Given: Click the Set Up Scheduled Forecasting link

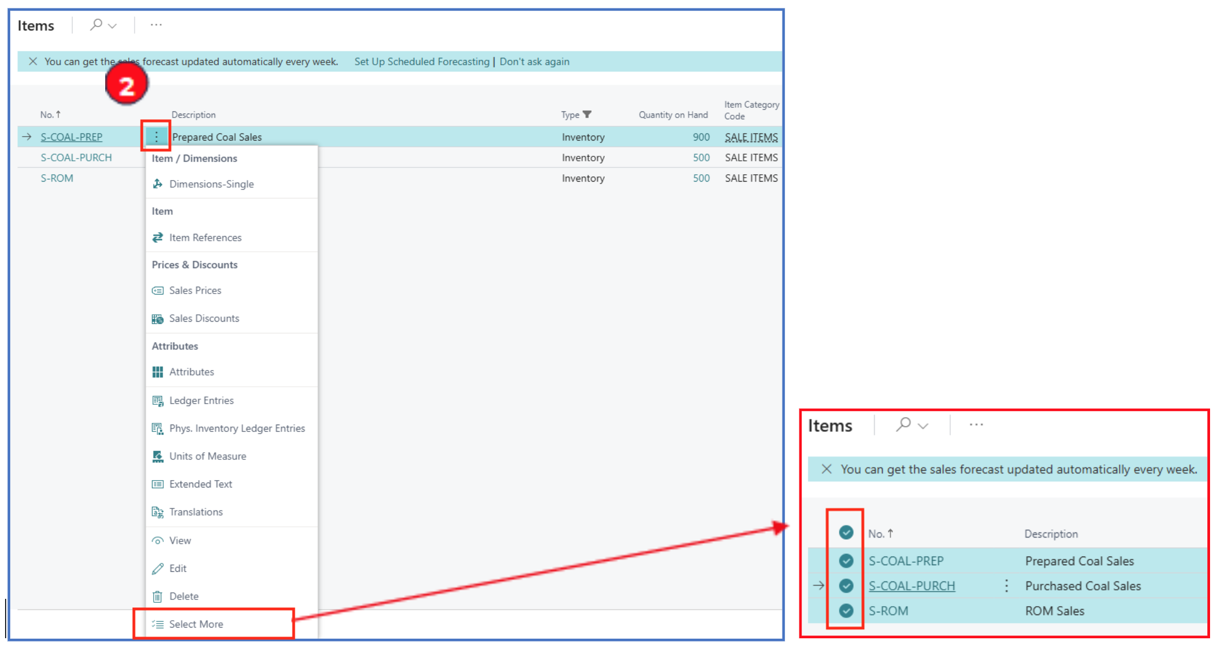Looking at the screenshot, I should tap(421, 61).
